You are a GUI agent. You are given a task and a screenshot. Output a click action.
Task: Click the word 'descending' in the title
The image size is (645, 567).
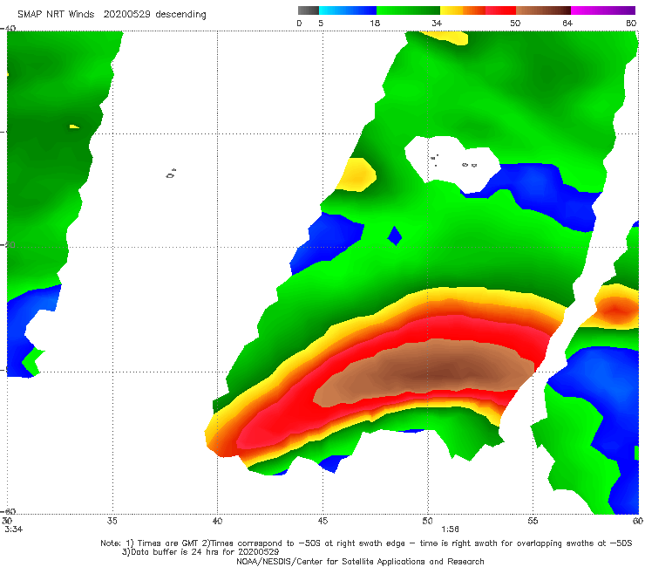(181, 15)
